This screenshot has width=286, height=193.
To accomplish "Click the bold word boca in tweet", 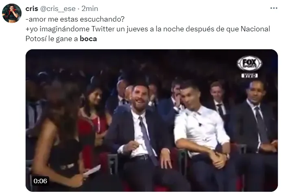I will pyautogui.click(x=88, y=39).
